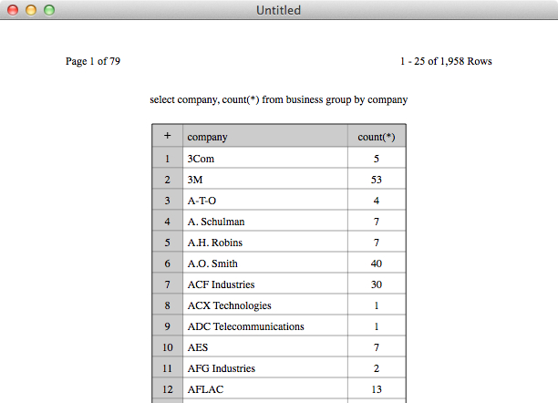Select the AFG Industries cell
Viewport: 558px width, 403px height.
264,368
